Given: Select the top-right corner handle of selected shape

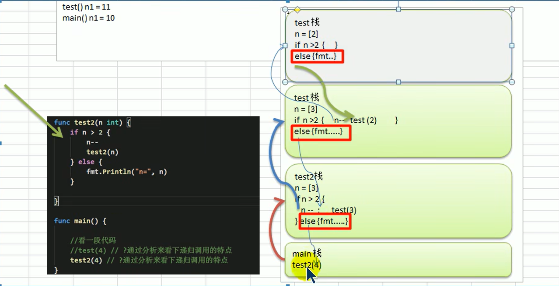Looking at the screenshot, I should point(512,9).
